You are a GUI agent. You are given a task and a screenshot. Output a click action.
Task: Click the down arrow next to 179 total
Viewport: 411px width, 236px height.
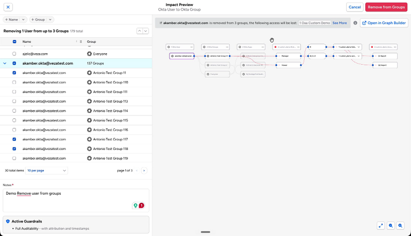[146, 31]
